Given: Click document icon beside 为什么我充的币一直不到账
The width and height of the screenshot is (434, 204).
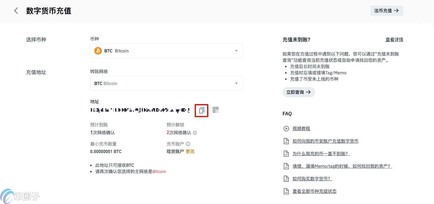Looking at the screenshot, I should coord(286,154).
